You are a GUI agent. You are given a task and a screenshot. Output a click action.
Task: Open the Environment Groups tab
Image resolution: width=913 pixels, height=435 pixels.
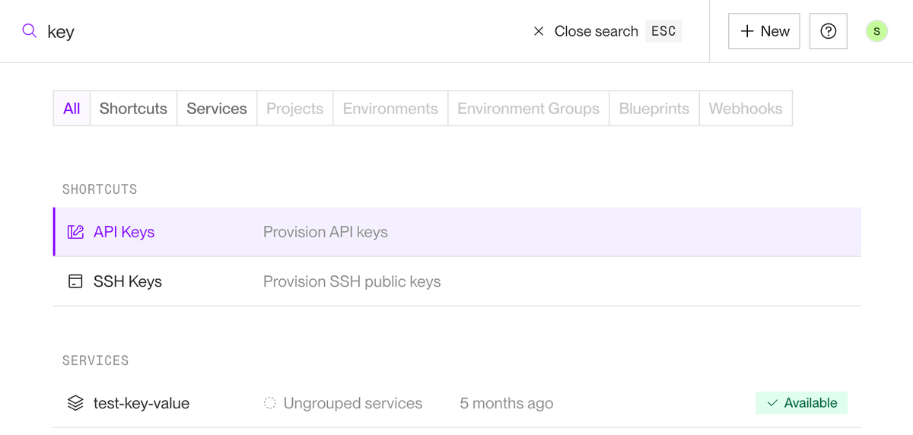[528, 109]
